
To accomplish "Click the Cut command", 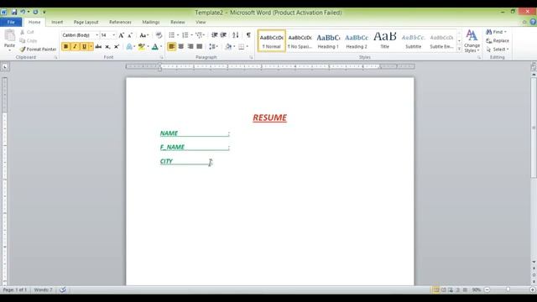I will tap(27, 32).
